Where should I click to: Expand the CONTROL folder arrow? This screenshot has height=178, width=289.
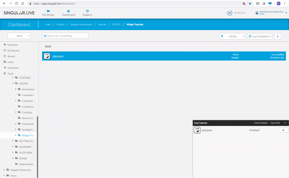tap(13, 78)
